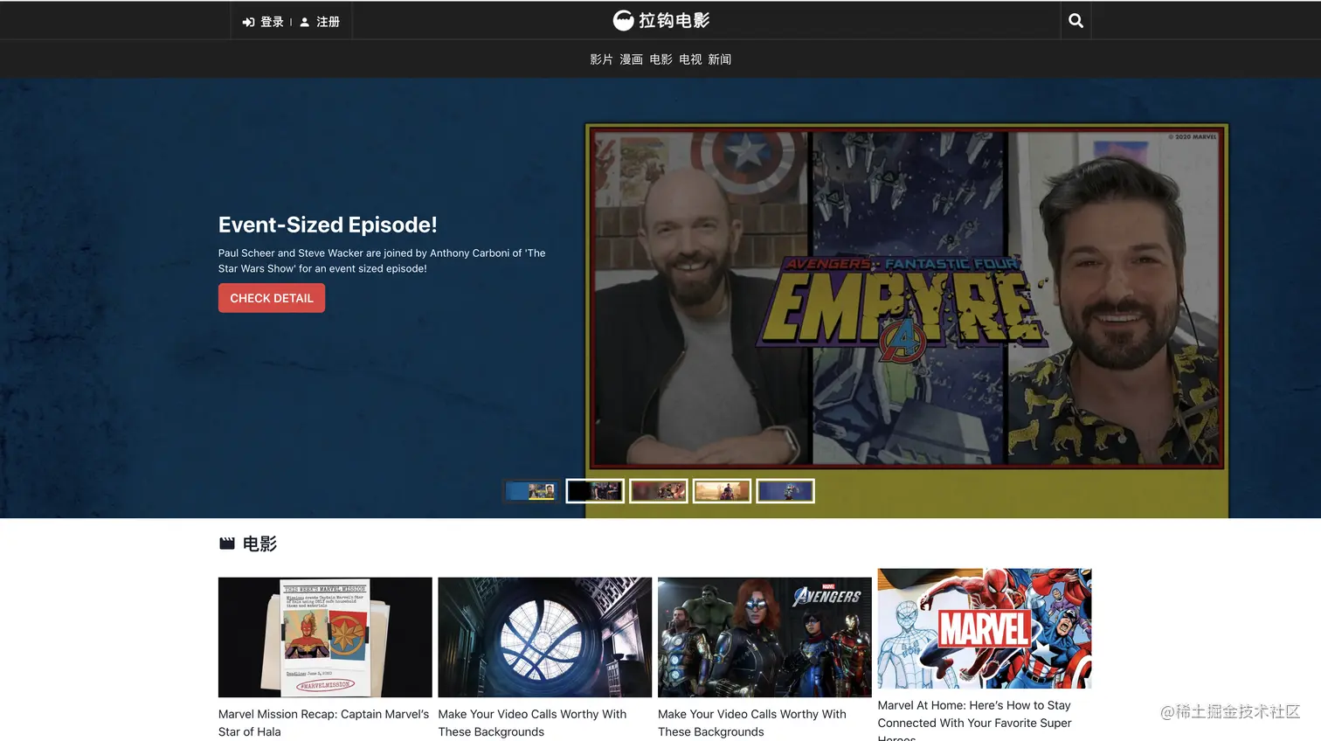Select the second carousel slide thumbnail
1321x741 pixels.
tap(595, 491)
